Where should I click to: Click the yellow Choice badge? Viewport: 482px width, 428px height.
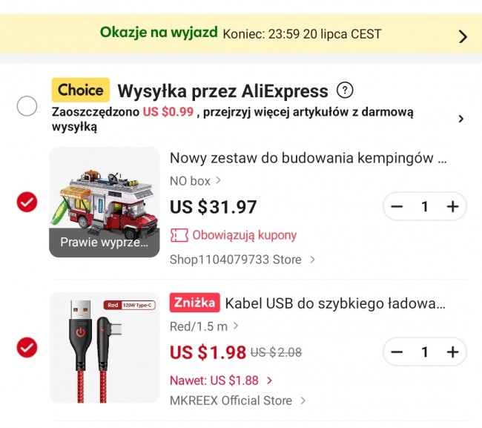(x=80, y=90)
